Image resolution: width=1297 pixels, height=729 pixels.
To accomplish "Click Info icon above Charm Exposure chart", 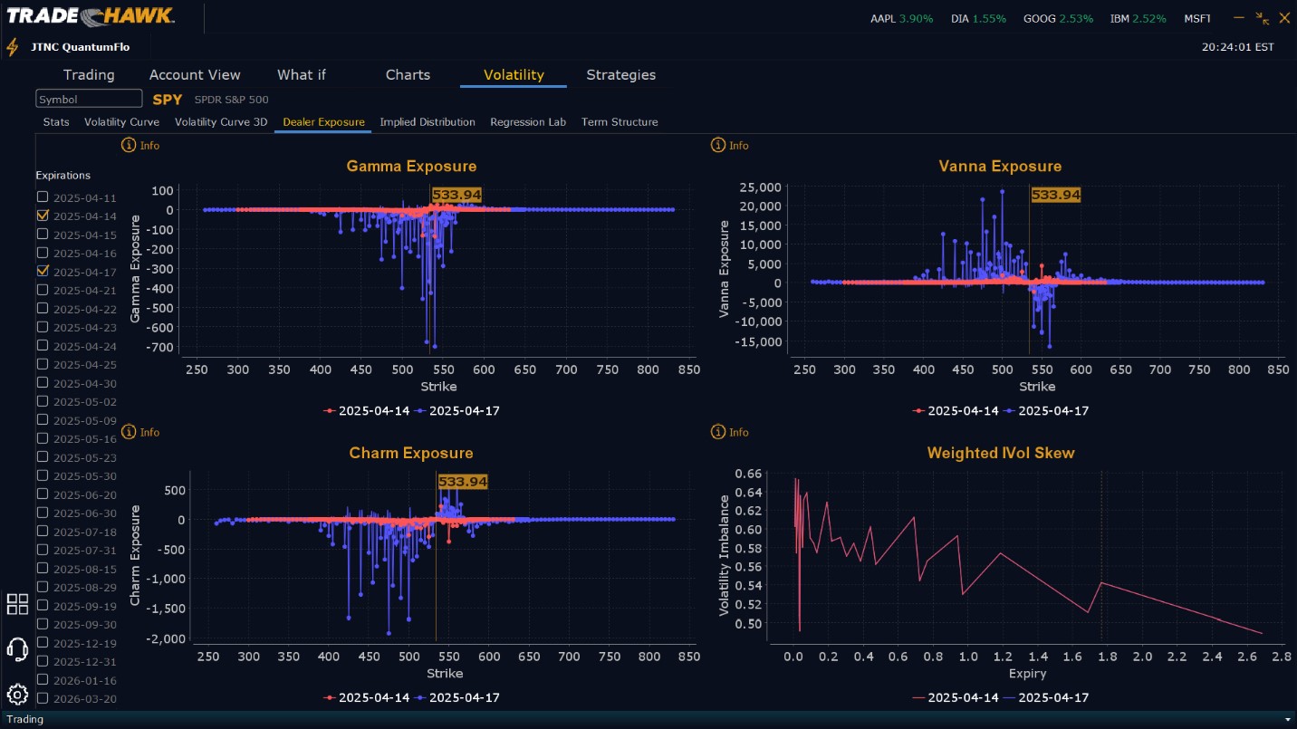I will 129,432.
